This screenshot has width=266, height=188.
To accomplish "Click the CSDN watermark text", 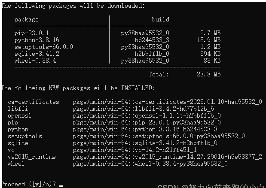I will (211, 186).
